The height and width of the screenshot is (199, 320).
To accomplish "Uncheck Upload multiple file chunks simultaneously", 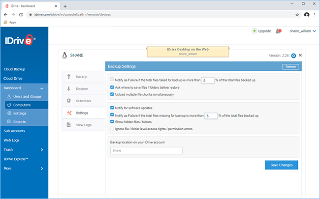I will coord(112,94).
